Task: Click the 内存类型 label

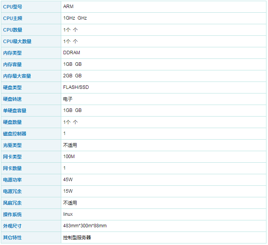Action: (12, 53)
